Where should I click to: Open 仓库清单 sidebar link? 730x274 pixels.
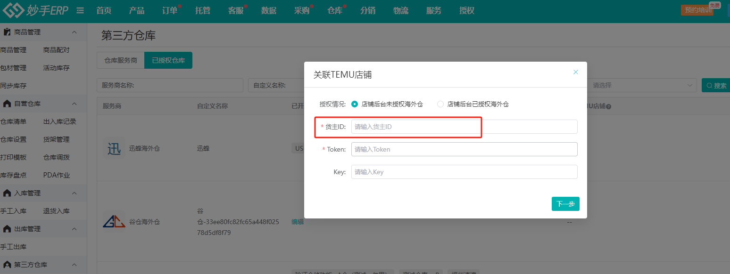coord(13,121)
